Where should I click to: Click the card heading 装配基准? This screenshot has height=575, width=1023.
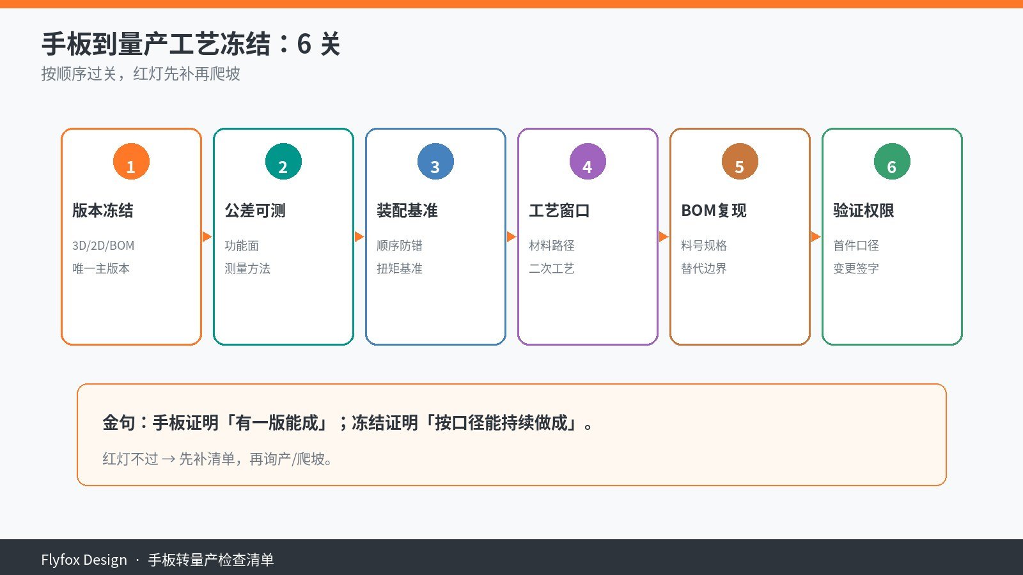(407, 210)
